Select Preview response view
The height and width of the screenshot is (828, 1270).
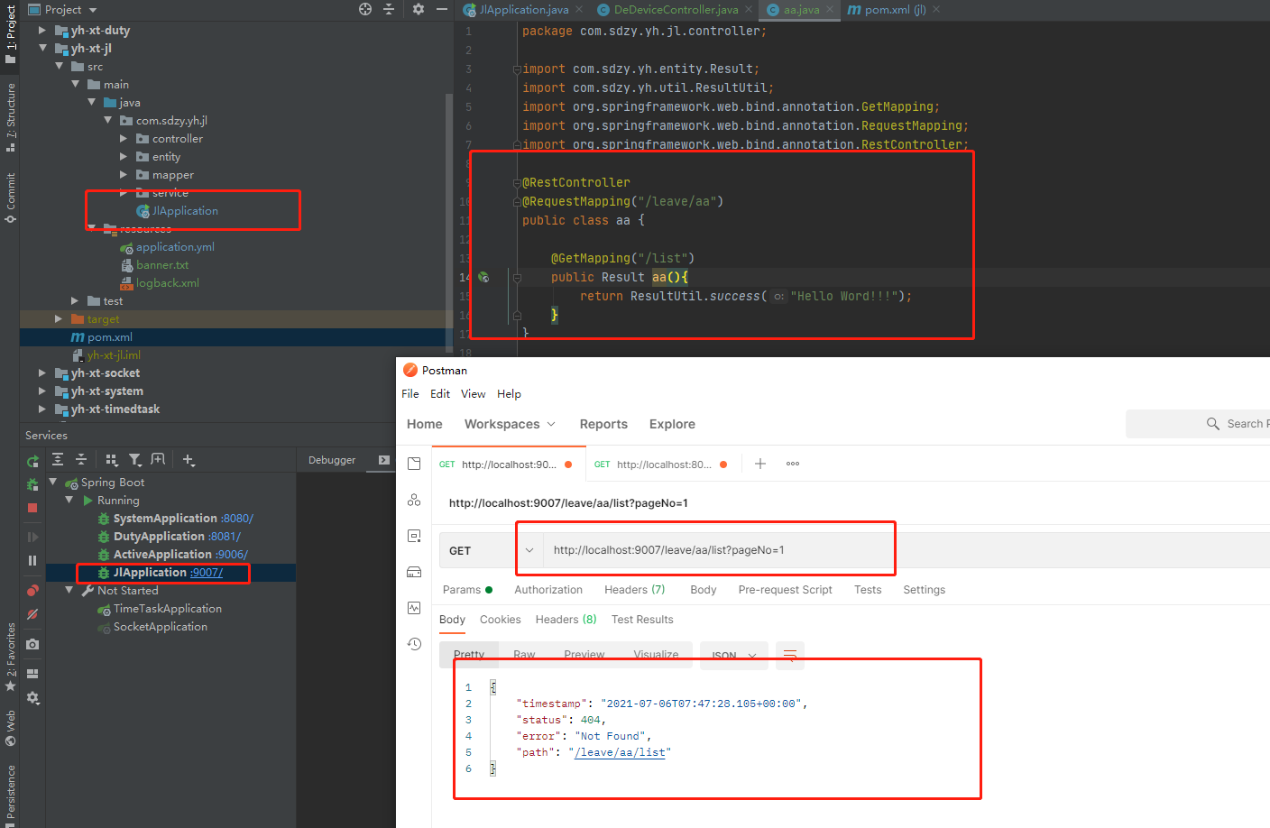(584, 655)
